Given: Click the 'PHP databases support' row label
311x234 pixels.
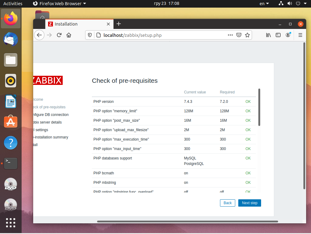Looking at the screenshot, I should pos(113,158).
